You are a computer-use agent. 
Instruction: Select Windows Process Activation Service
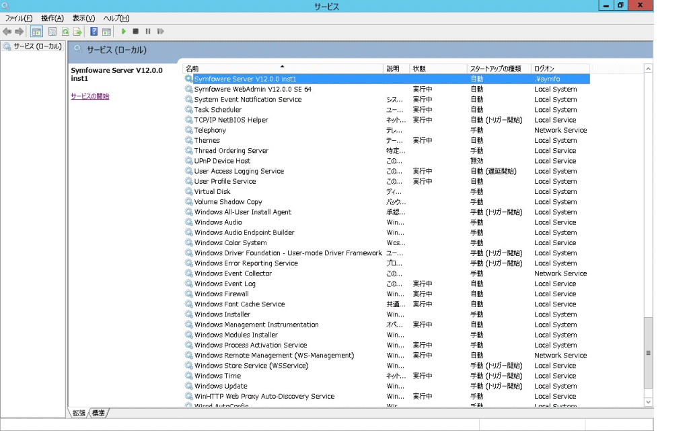tap(387, 345)
